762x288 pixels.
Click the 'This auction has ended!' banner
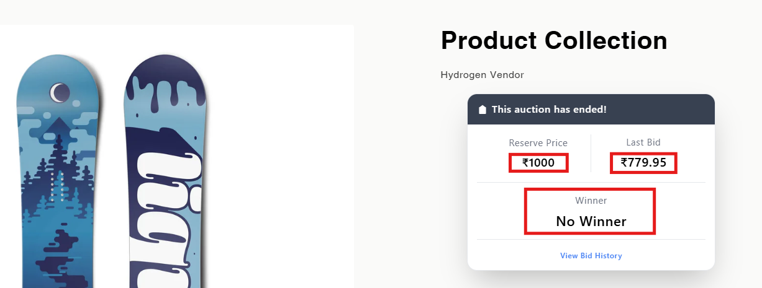click(549, 110)
